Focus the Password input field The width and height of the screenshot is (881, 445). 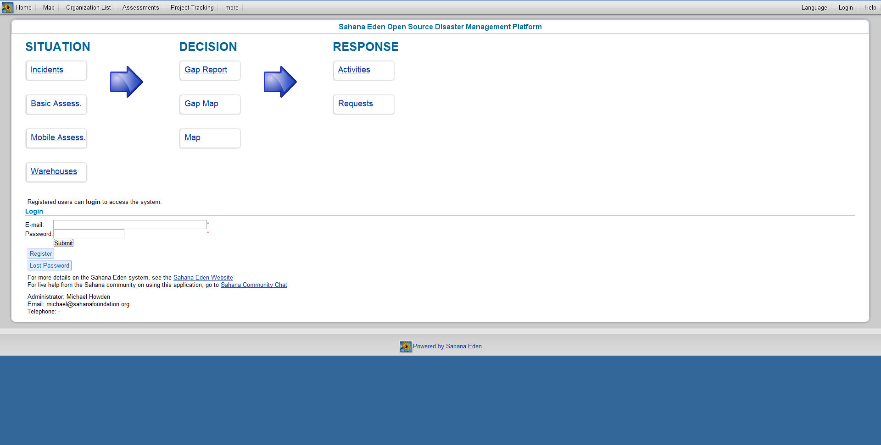point(89,234)
